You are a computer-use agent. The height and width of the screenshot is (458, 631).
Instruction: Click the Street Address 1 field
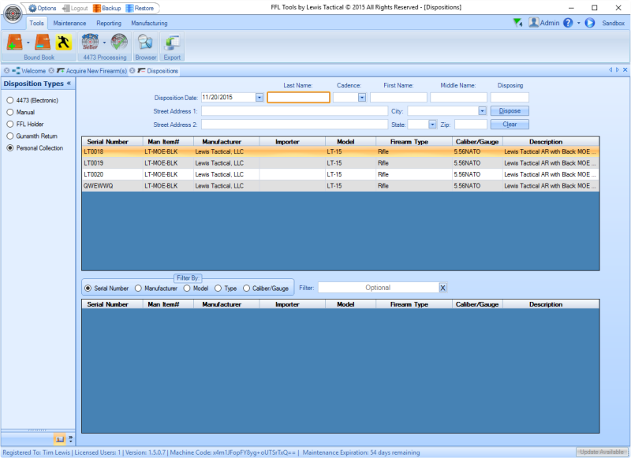294,111
